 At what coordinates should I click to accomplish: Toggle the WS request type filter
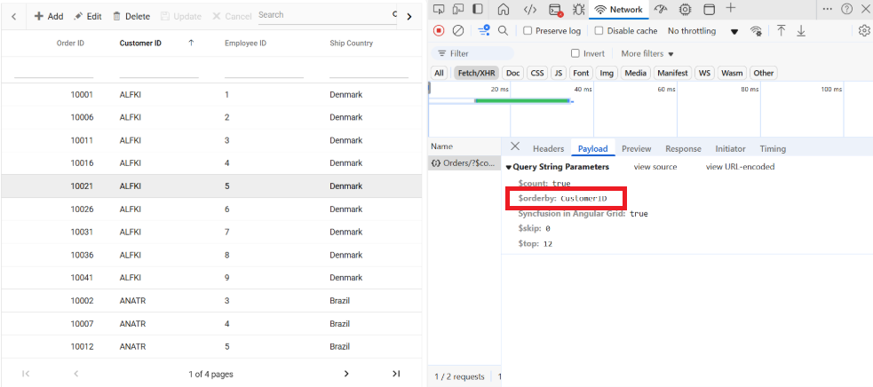tap(705, 73)
